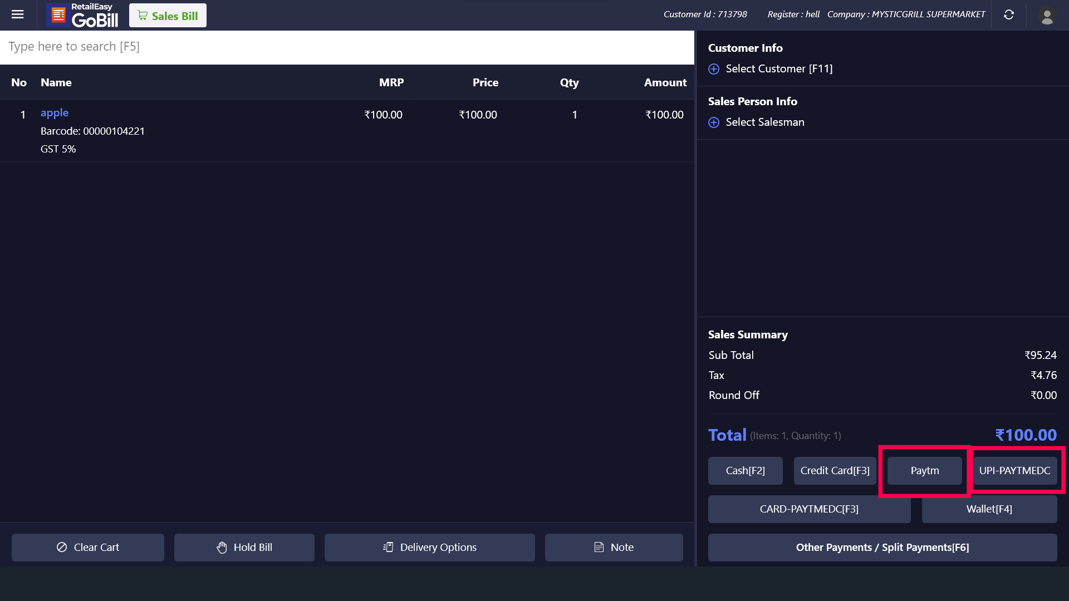Viewport: 1069px width, 601px height.
Task: Open the hamburger menu
Action: tap(18, 14)
